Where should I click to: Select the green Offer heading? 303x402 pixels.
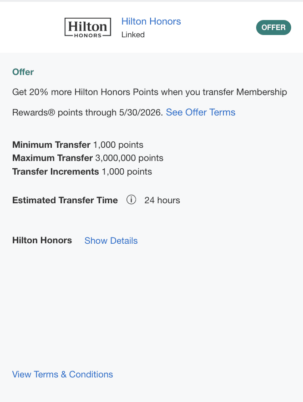pos(23,72)
